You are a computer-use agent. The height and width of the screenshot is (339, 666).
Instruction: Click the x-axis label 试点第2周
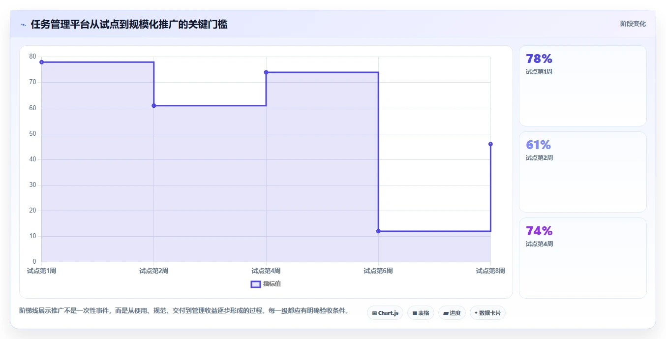point(154,271)
